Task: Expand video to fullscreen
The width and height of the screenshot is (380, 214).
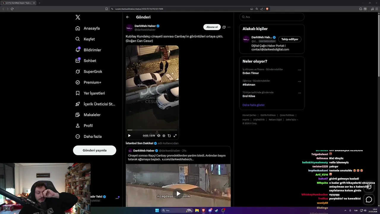Action: pyautogui.click(x=175, y=136)
